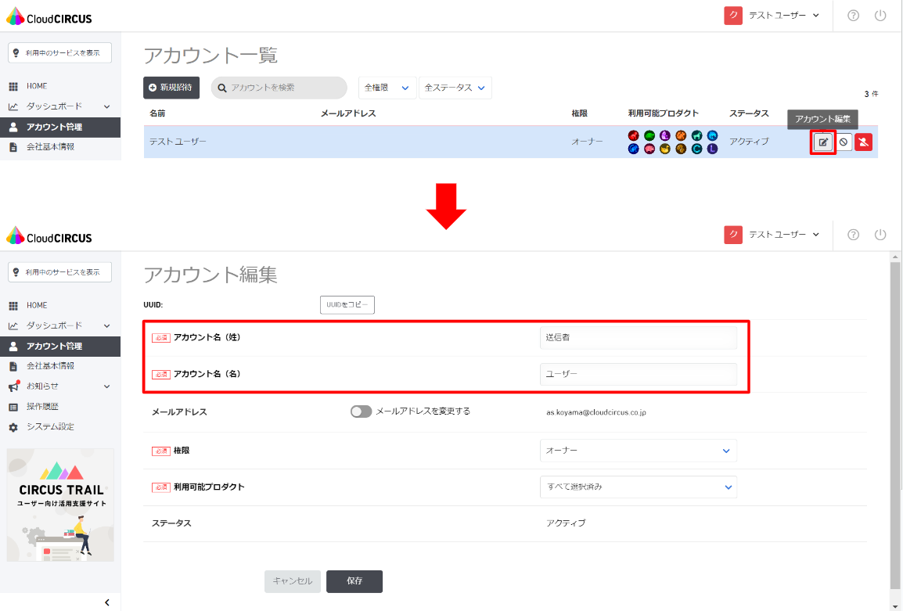Select アカウント管理 in アカウント一覧 screen sidebar

(x=60, y=128)
